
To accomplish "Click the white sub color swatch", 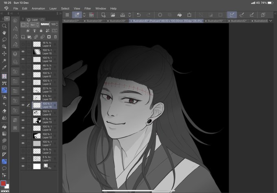I will tap(7, 186).
